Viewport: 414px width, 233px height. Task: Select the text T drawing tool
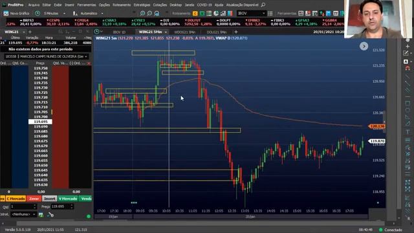coord(408,132)
